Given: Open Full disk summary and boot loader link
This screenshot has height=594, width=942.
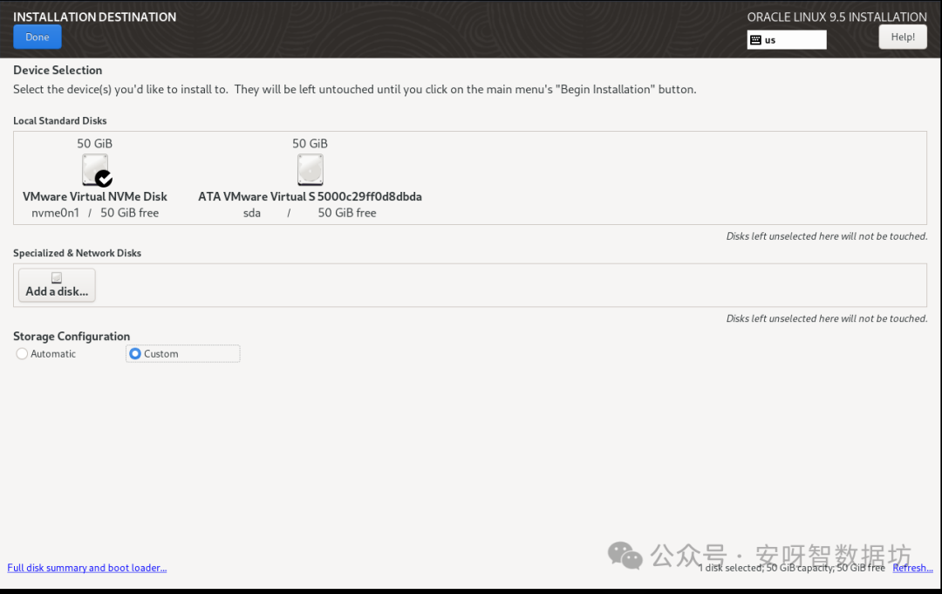Looking at the screenshot, I should click(x=87, y=568).
